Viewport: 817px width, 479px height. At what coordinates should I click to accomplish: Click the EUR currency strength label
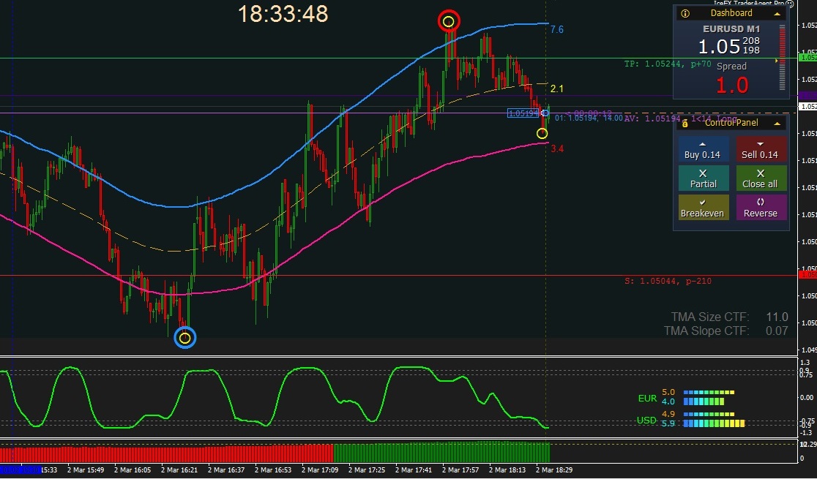click(x=648, y=399)
